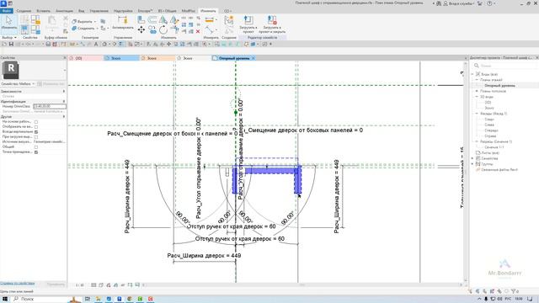Collapse the Виды (все) tree node
This screenshot has width=539, height=303.
[472, 74]
